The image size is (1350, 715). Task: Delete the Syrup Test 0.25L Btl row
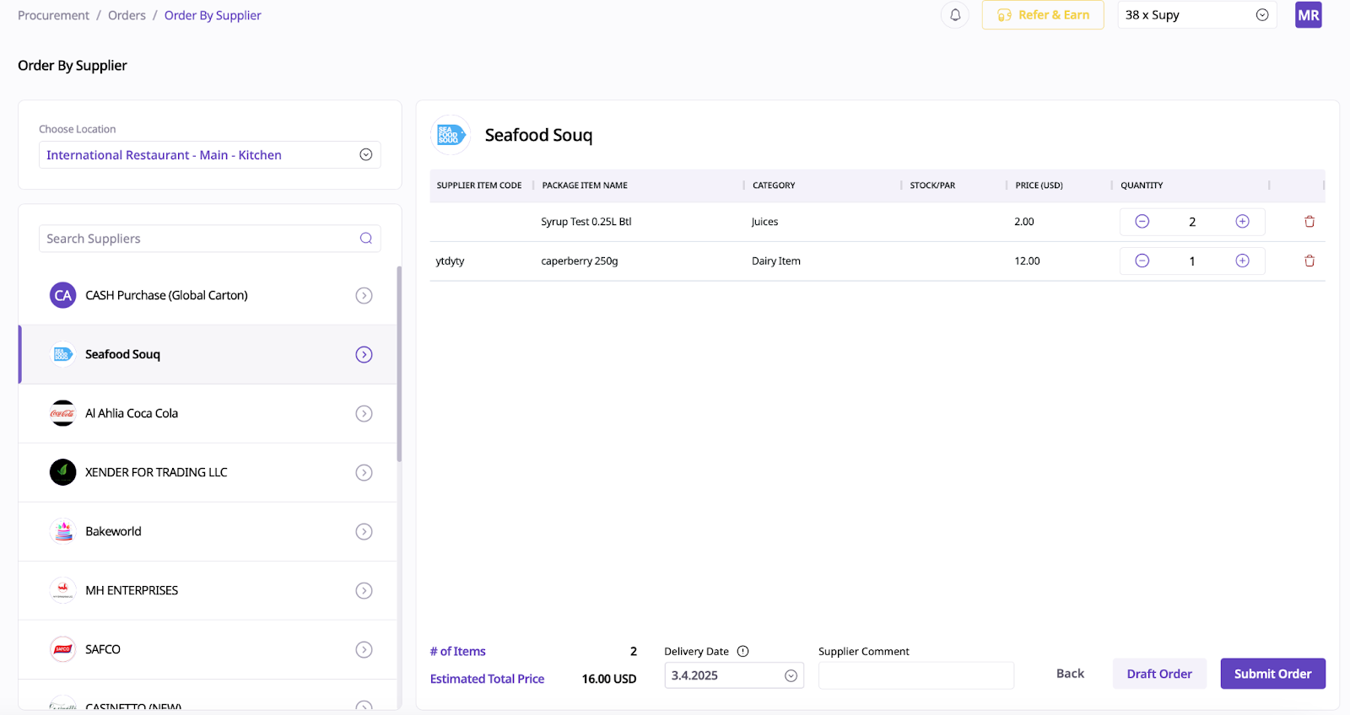coord(1309,222)
